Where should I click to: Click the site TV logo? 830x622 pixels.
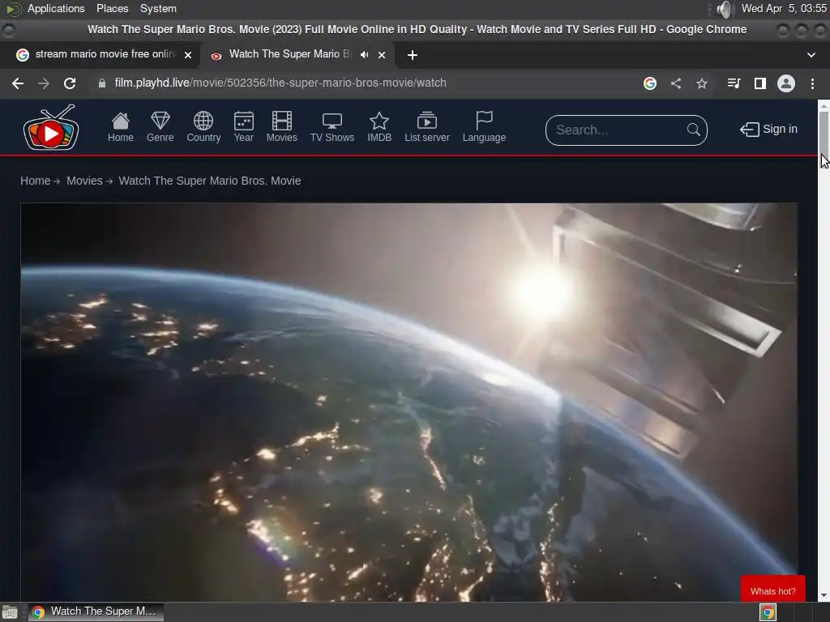click(51, 128)
